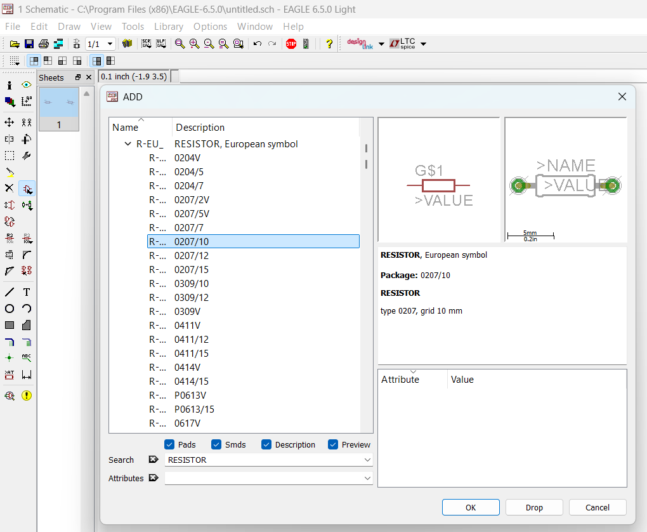Screen dimensions: 647x532
Task: Click the yellow question mark Help icon
Action: point(329,44)
